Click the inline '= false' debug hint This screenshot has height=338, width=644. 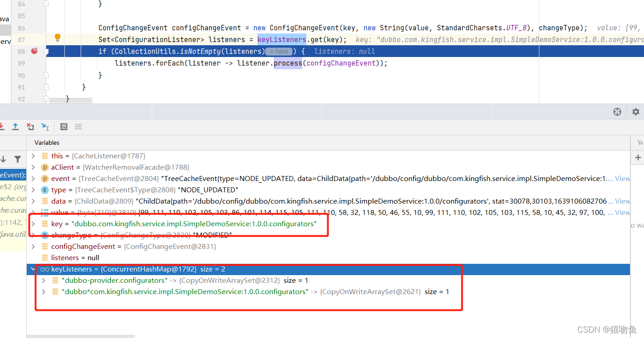[x=279, y=52]
